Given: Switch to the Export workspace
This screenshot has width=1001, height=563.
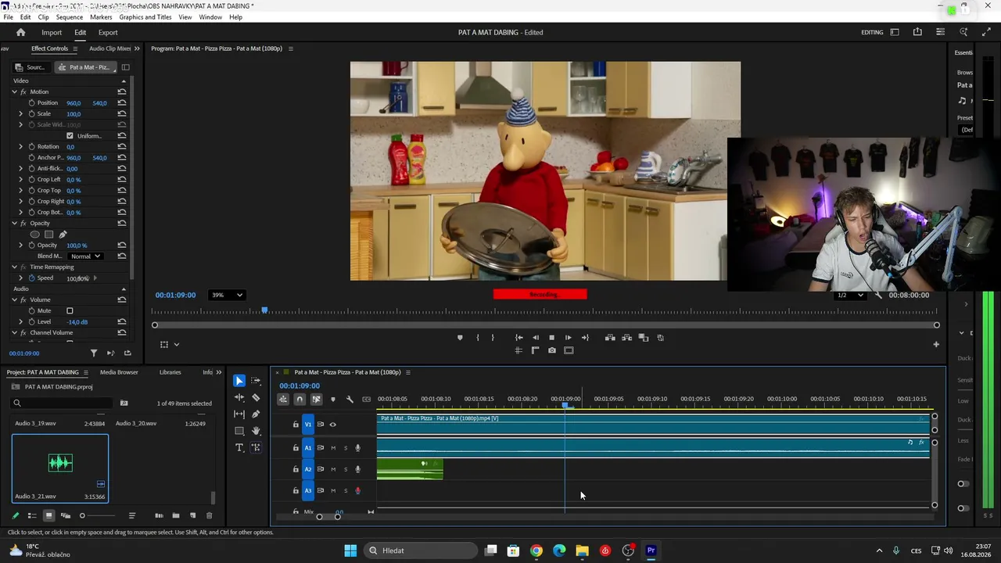Looking at the screenshot, I should point(108,33).
